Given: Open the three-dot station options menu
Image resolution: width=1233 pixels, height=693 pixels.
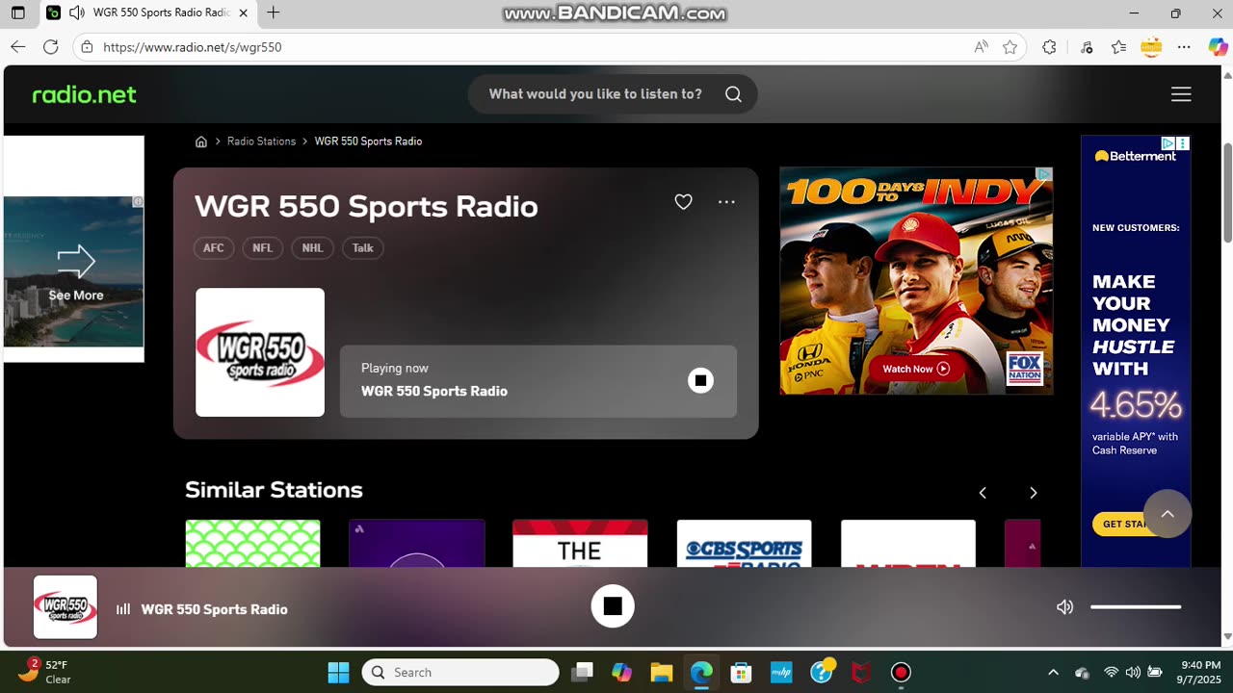Looking at the screenshot, I should [726, 202].
